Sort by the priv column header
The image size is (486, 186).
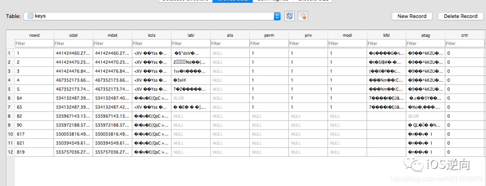308,35
